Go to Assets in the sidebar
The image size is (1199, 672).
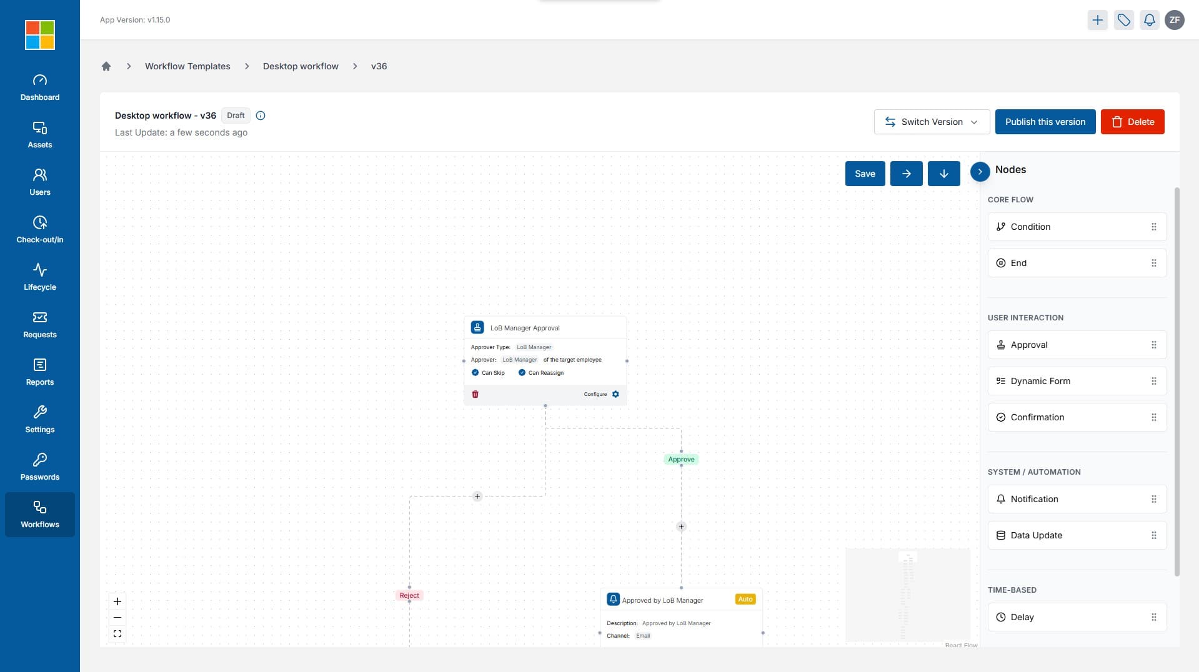pos(40,135)
